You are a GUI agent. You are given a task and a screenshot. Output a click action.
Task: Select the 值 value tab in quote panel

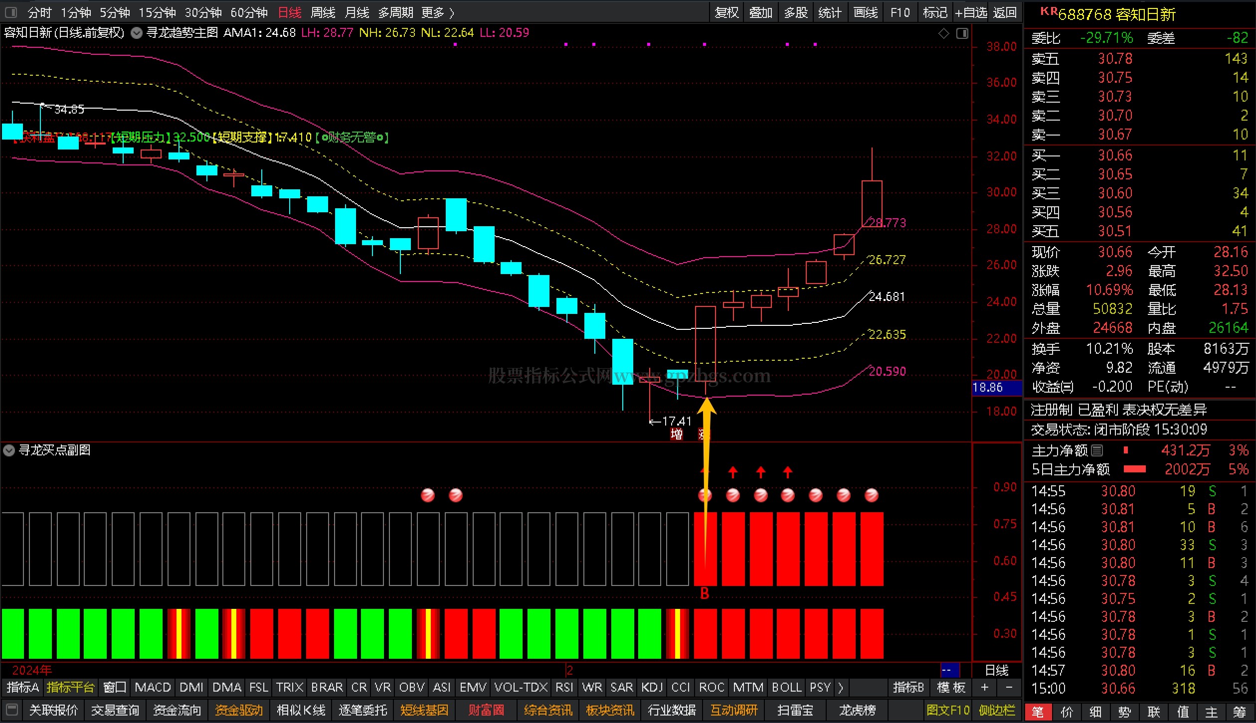[1183, 712]
